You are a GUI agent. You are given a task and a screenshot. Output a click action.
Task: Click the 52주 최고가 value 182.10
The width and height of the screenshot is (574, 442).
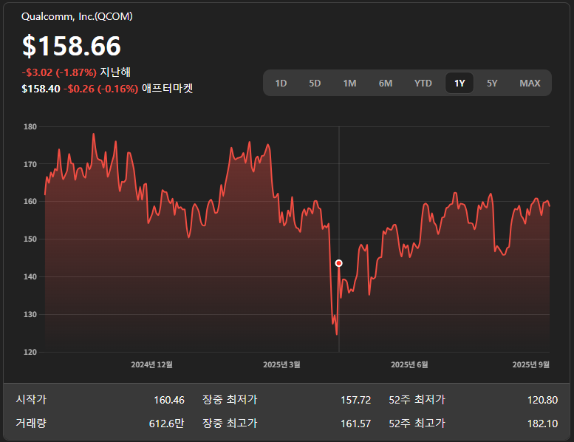click(542, 424)
